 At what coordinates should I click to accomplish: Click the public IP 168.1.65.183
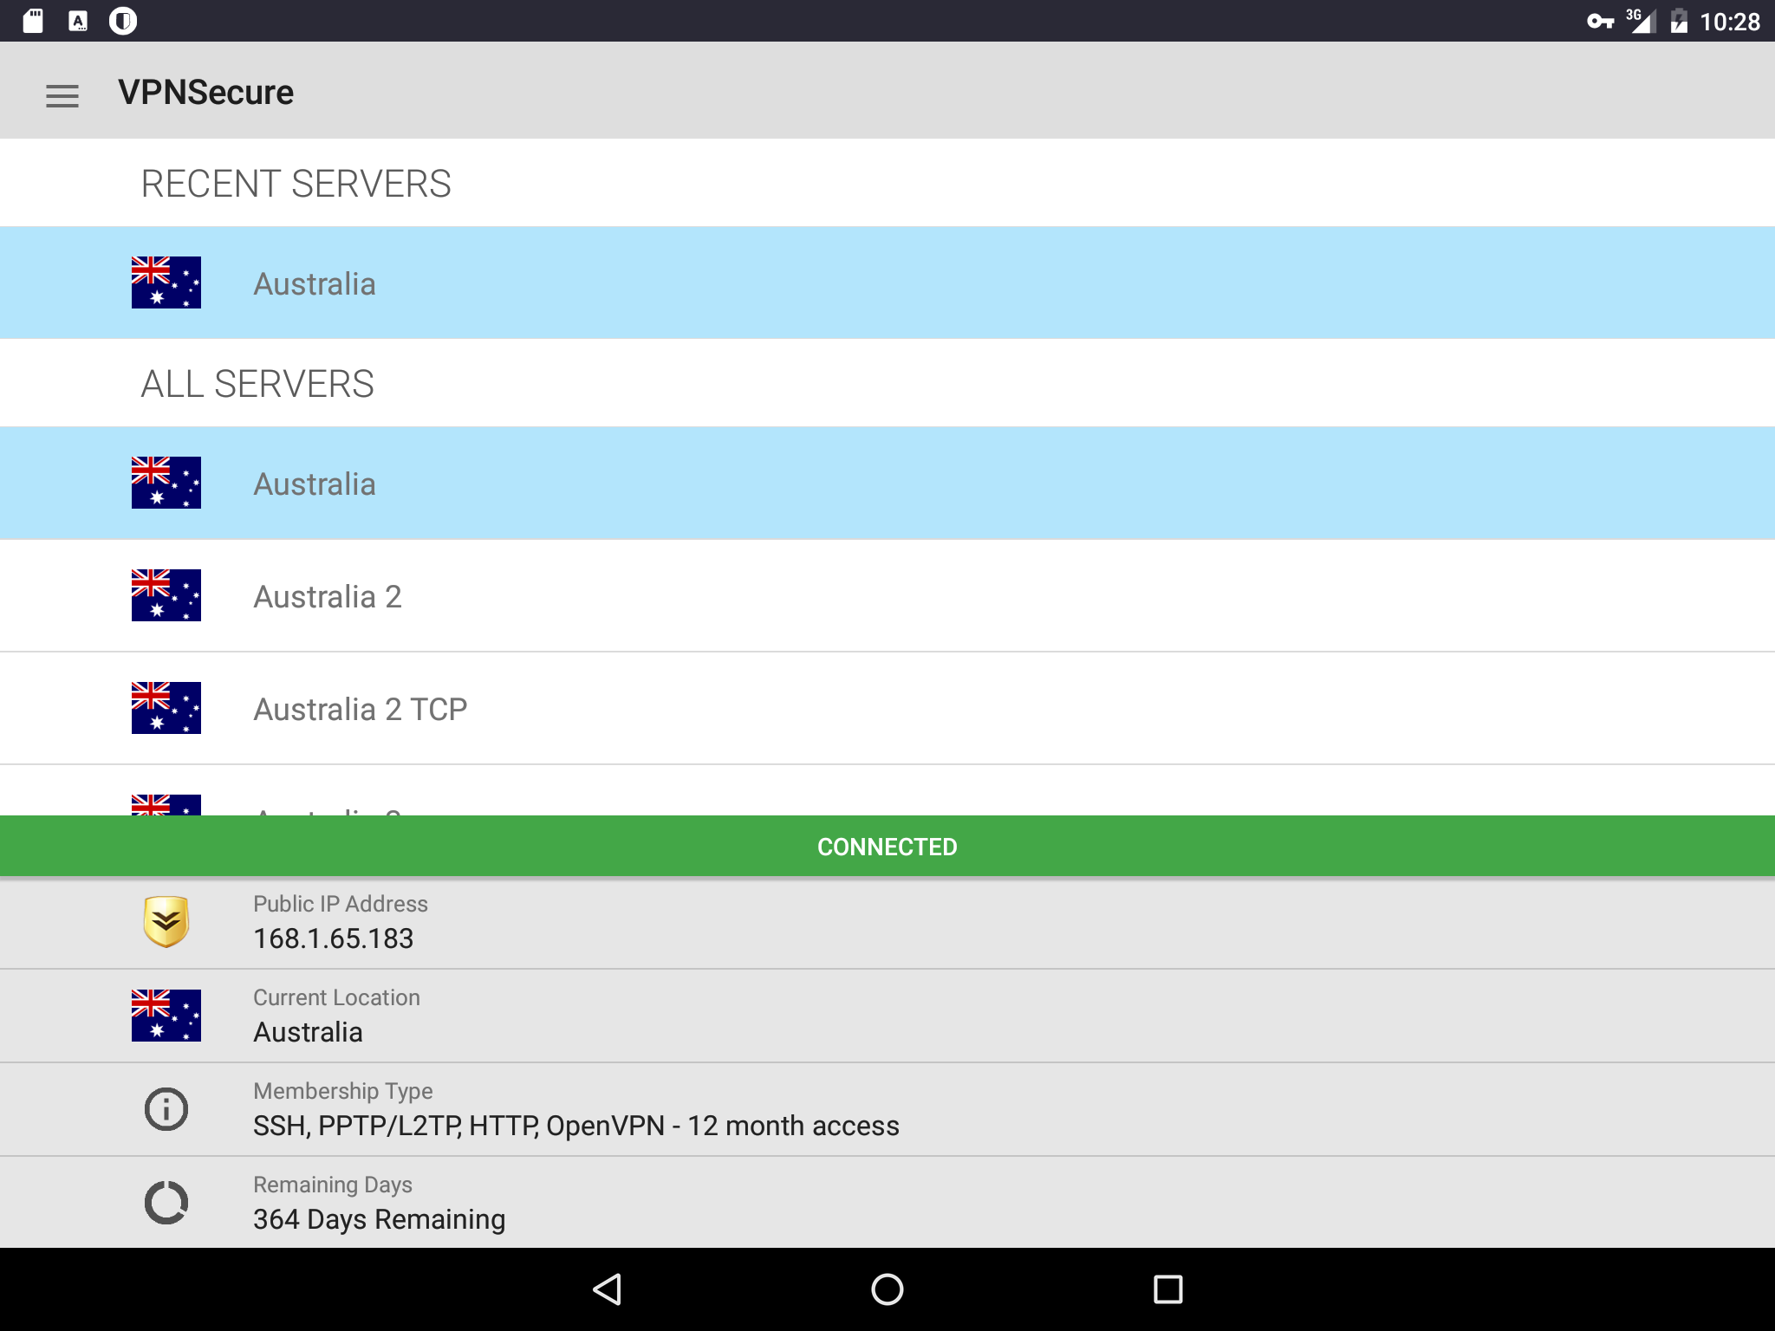334,938
